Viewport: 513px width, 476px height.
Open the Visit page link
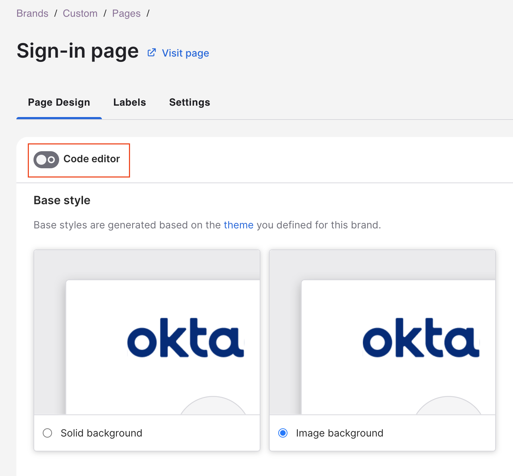(186, 53)
